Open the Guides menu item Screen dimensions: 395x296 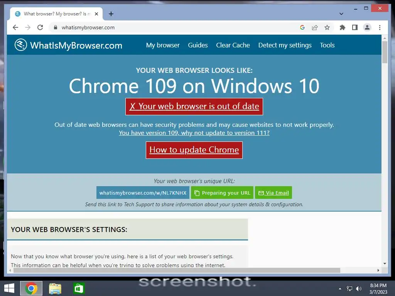pyautogui.click(x=198, y=45)
